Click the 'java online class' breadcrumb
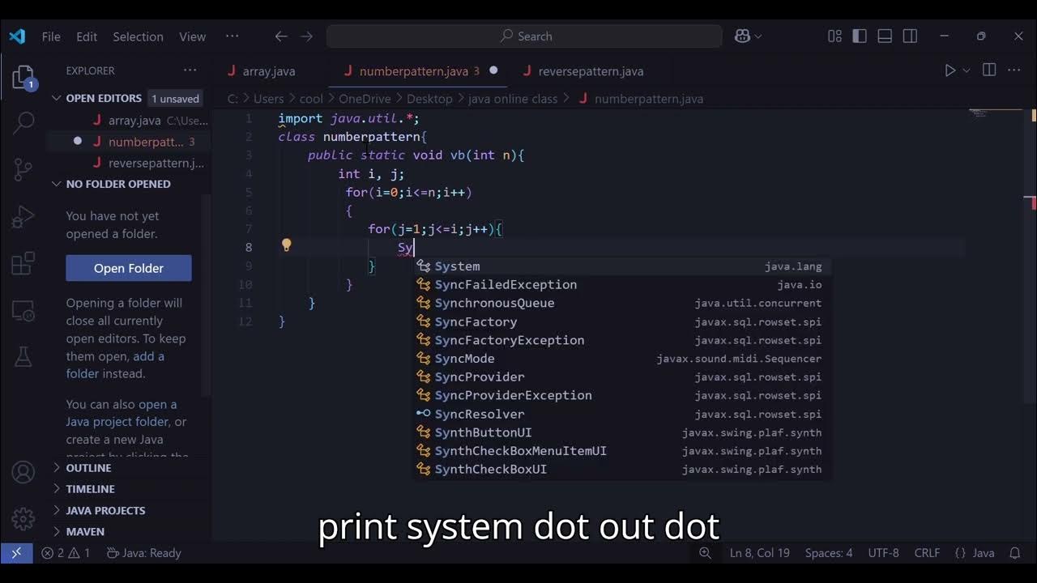This screenshot has height=583, width=1037. (x=513, y=99)
